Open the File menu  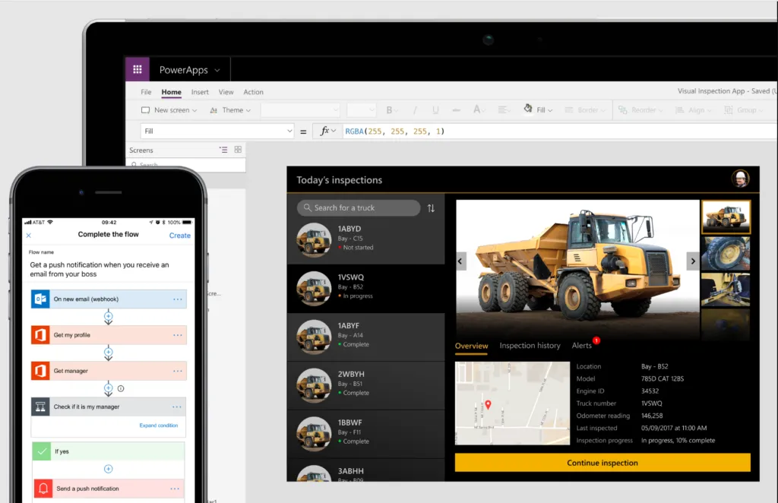[146, 92]
